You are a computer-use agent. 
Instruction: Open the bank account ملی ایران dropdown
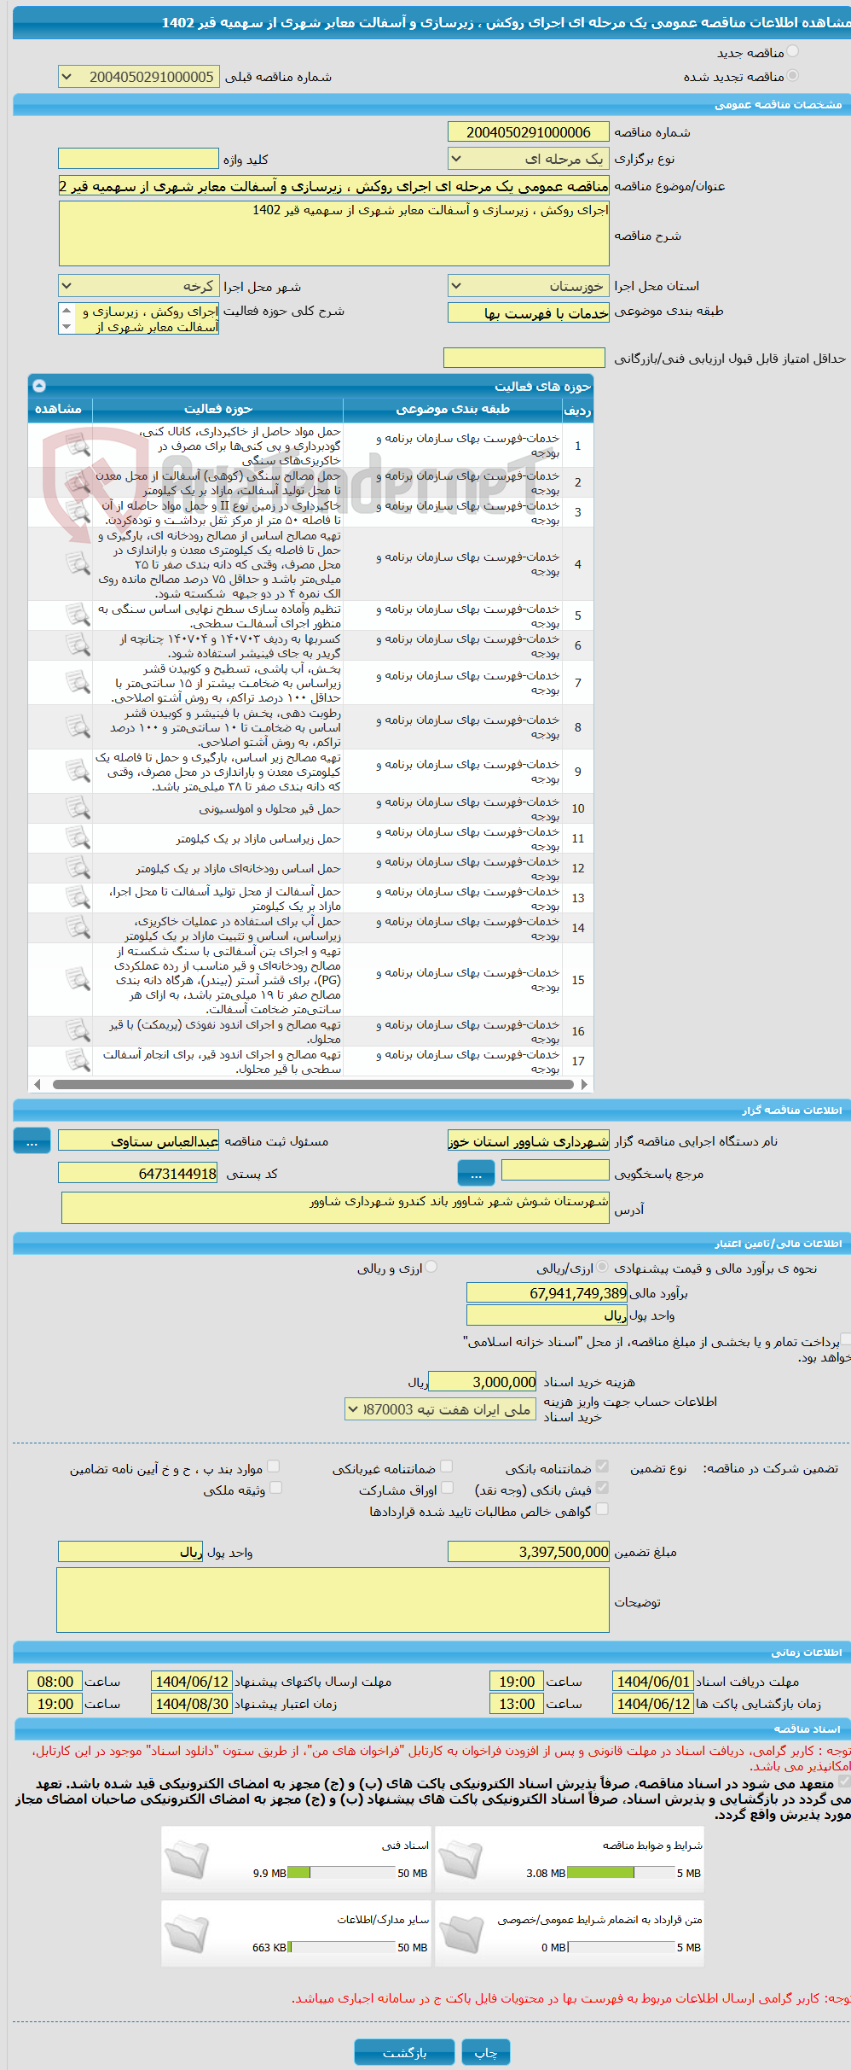click(440, 1409)
